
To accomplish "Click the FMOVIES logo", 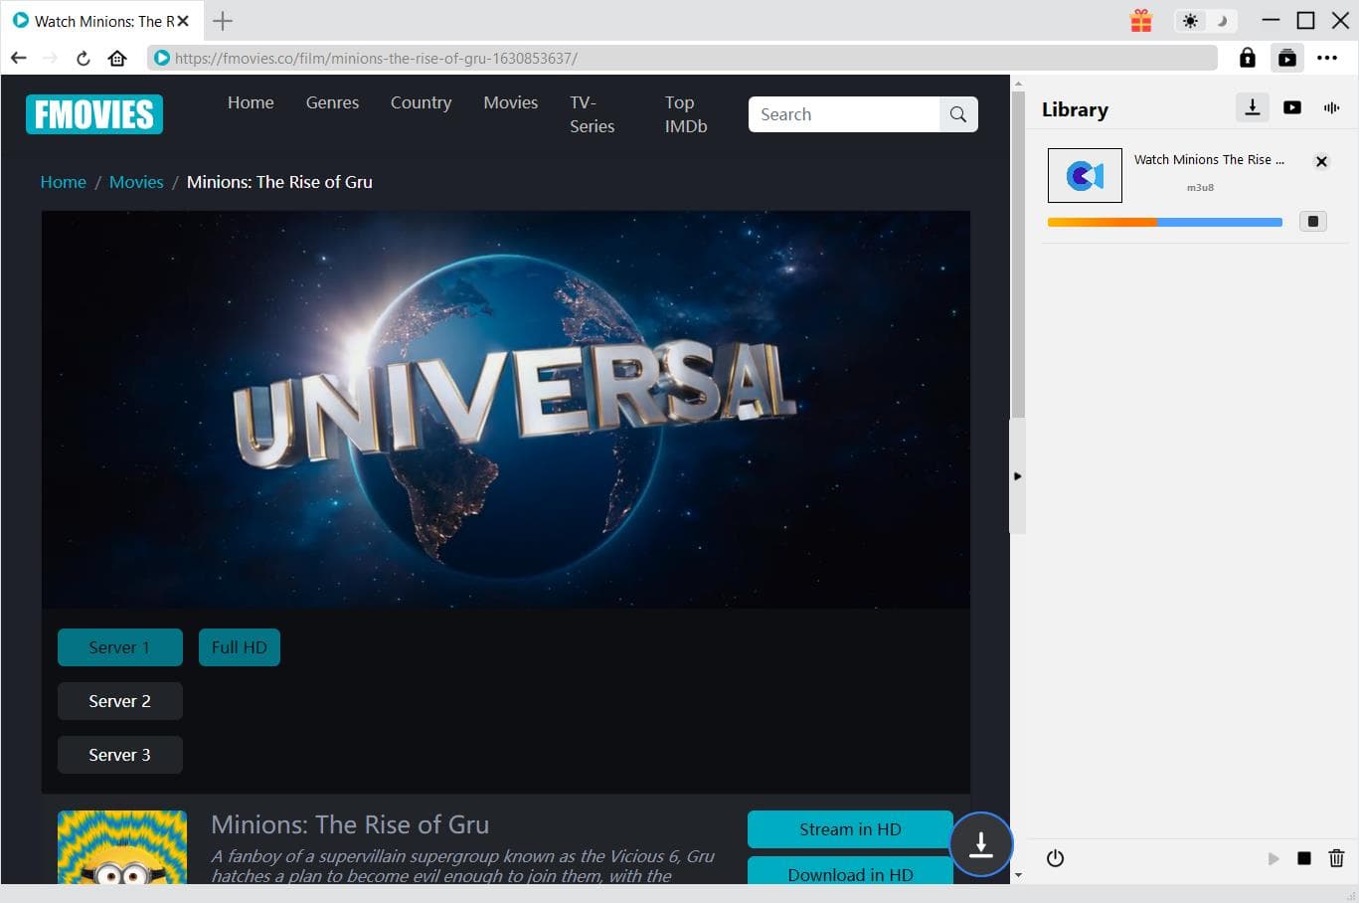I will (94, 114).
